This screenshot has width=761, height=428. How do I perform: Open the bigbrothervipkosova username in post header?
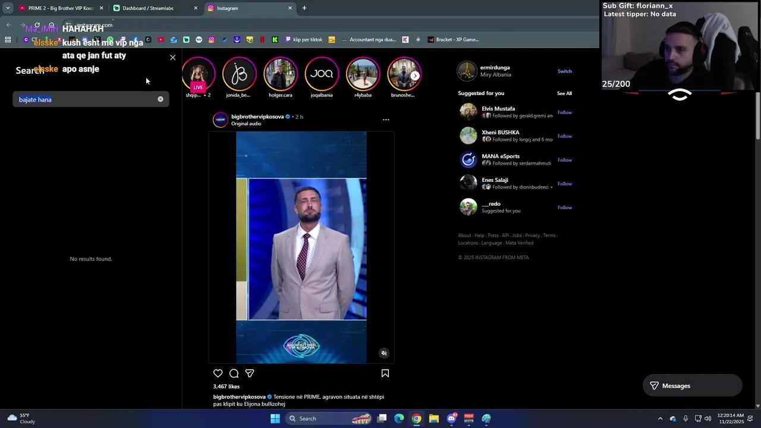257,117
